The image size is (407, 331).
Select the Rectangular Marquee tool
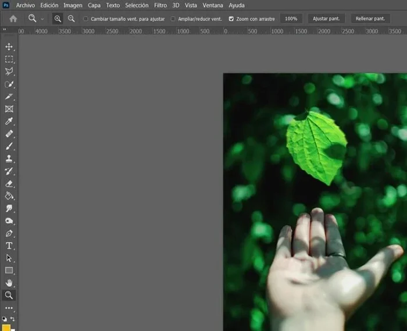[9, 59]
